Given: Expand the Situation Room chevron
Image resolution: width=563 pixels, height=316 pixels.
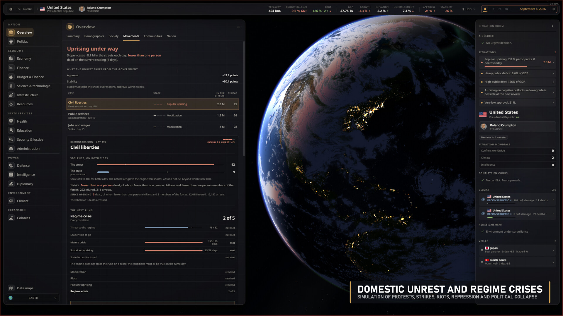Looking at the screenshot, I should coord(553,26).
